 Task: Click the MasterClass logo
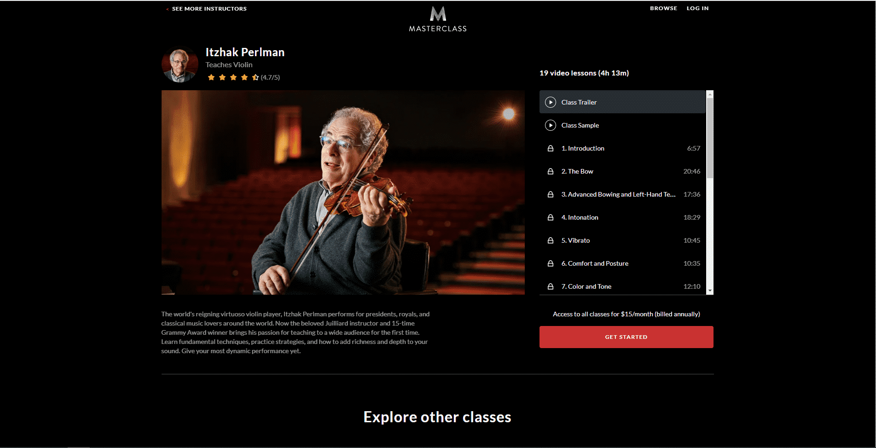pyautogui.click(x=438, y=19)
